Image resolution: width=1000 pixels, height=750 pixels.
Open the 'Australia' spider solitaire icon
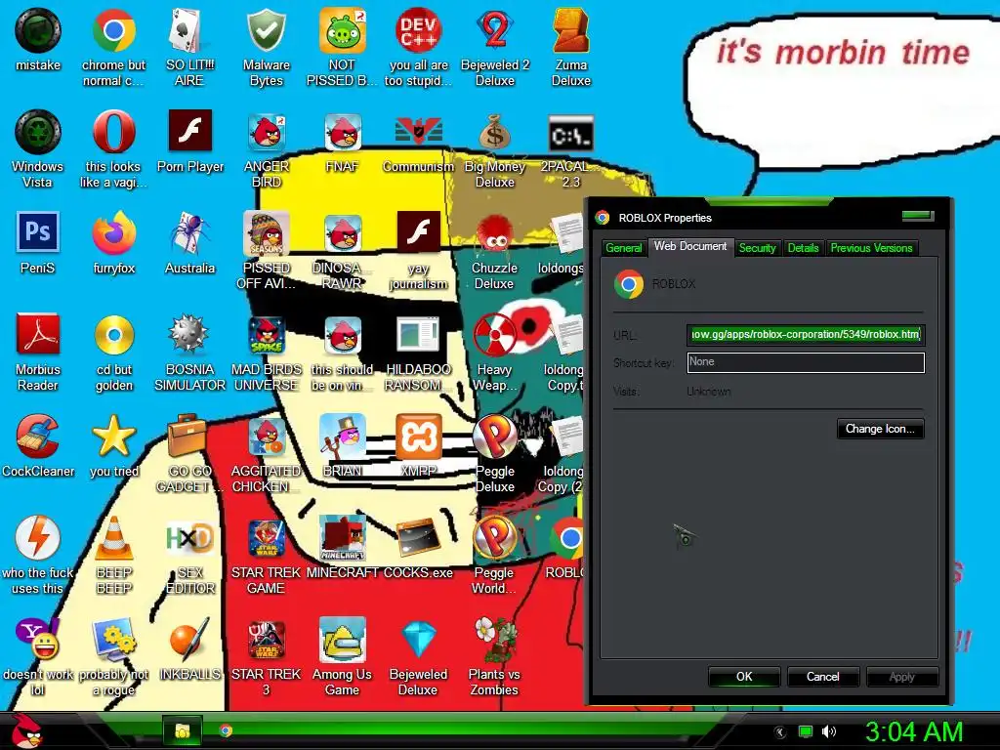189,232
